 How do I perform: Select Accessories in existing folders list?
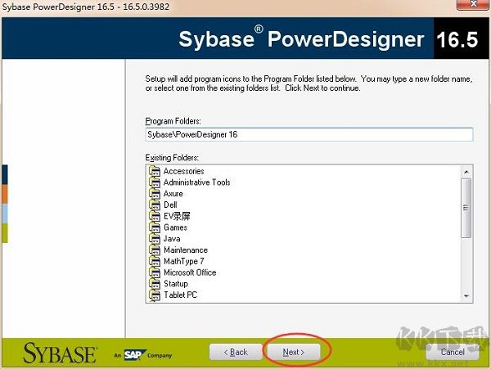[184, 171]
